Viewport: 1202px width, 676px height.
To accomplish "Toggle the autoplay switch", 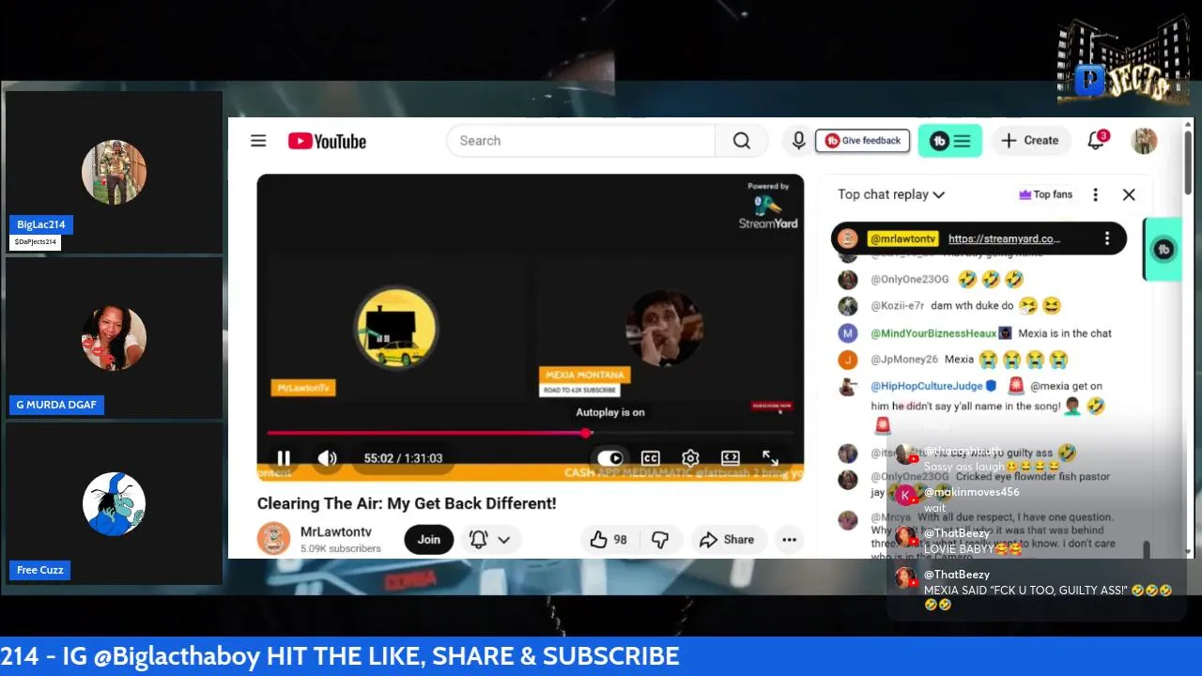I will pyautogui.click(x=610, y=458).
